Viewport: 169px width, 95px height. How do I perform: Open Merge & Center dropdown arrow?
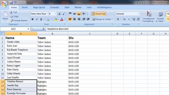[112, 19]
